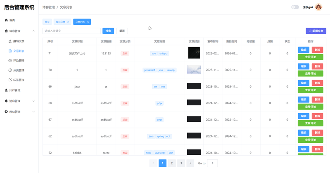330x173 pixels.
Task: Click the pen icon for 撰写文章
Action: [10, 41]
